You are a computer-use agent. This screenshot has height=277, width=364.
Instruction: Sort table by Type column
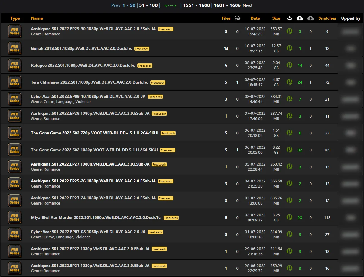(x=15, y=18)
